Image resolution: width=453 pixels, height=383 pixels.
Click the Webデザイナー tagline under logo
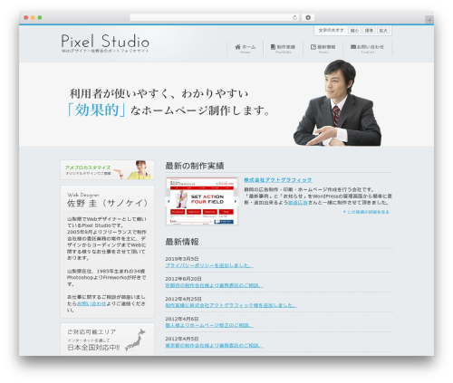pos(105,51)
